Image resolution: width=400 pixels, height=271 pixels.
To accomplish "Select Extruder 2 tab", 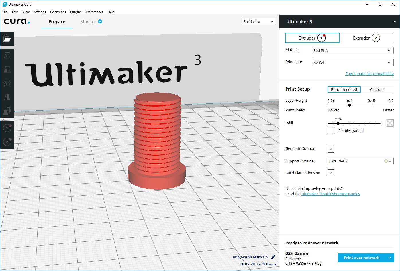I will point(367,38).
